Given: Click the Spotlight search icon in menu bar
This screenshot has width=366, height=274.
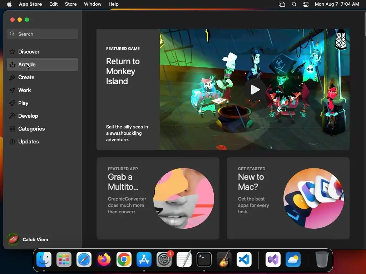Looking at the screenshot, I should (x=294, y=4).
